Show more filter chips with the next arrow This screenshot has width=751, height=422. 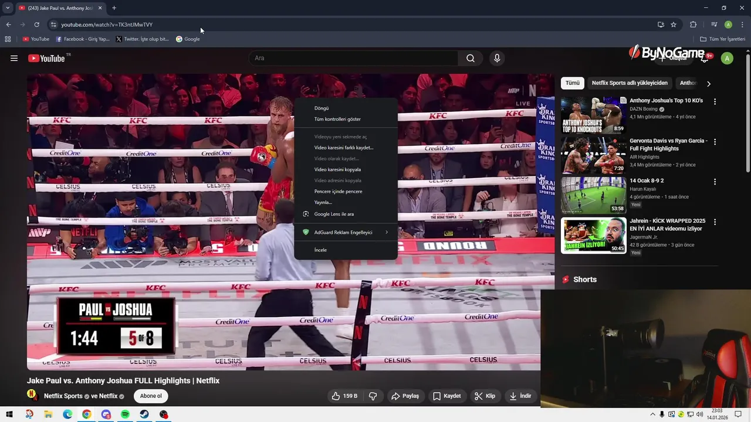coord(709,83)
